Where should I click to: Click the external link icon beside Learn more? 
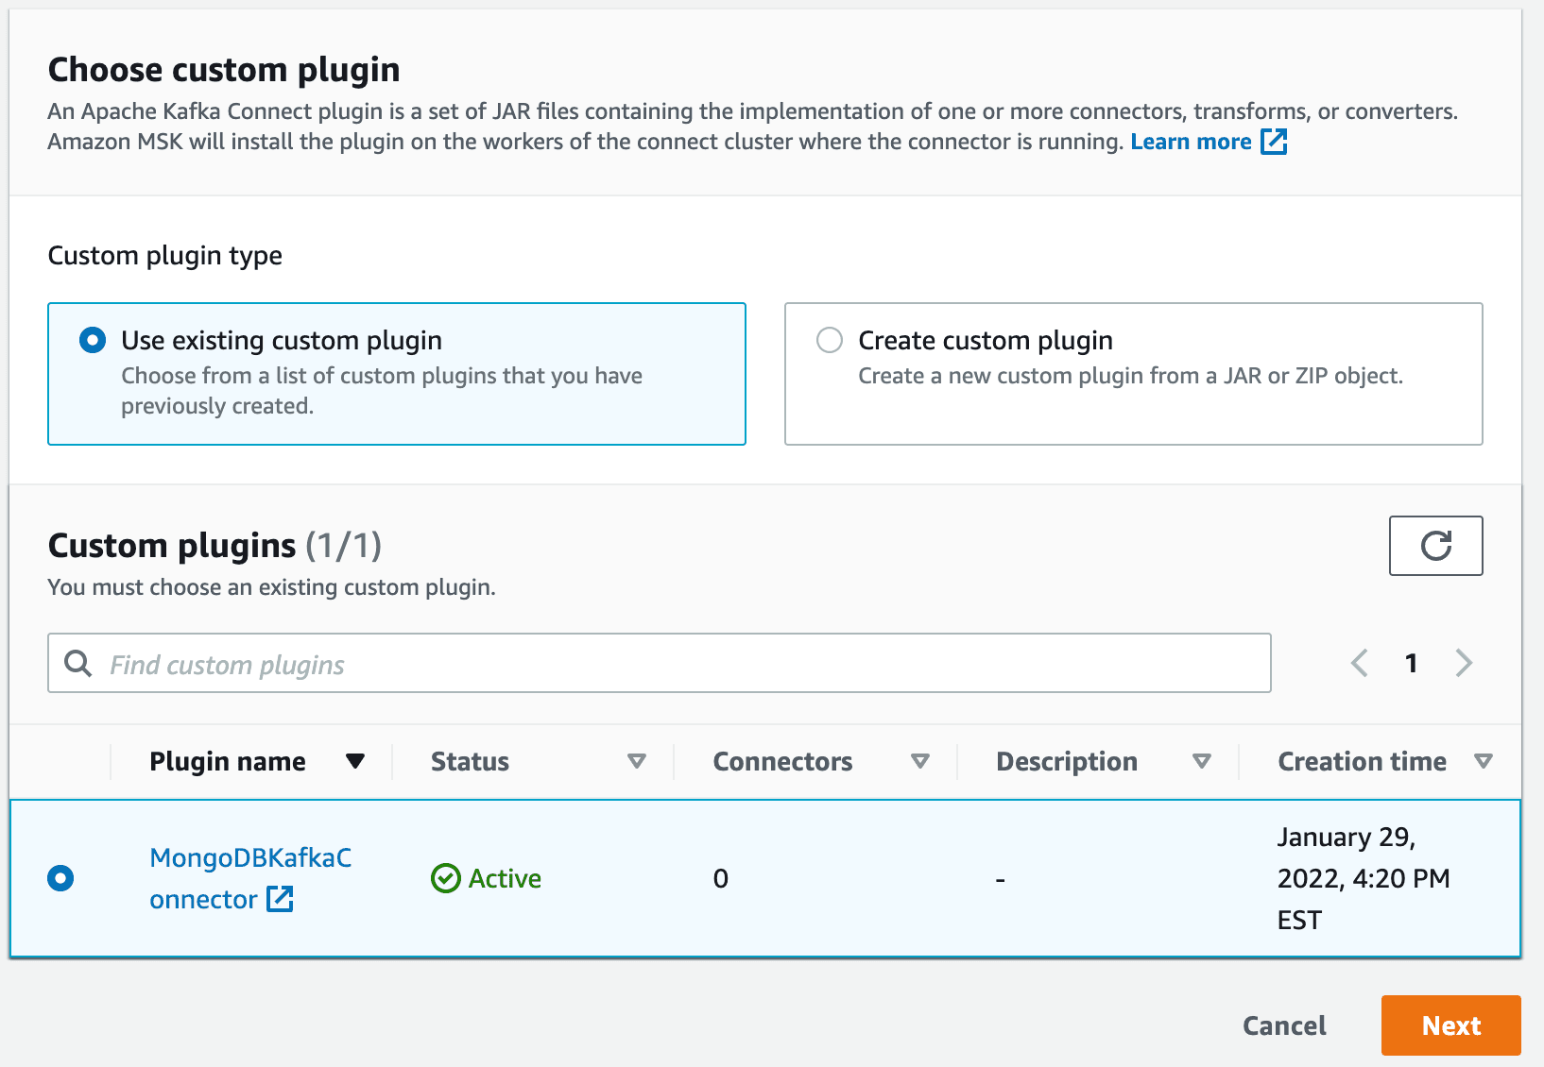tap(1274, 142)
